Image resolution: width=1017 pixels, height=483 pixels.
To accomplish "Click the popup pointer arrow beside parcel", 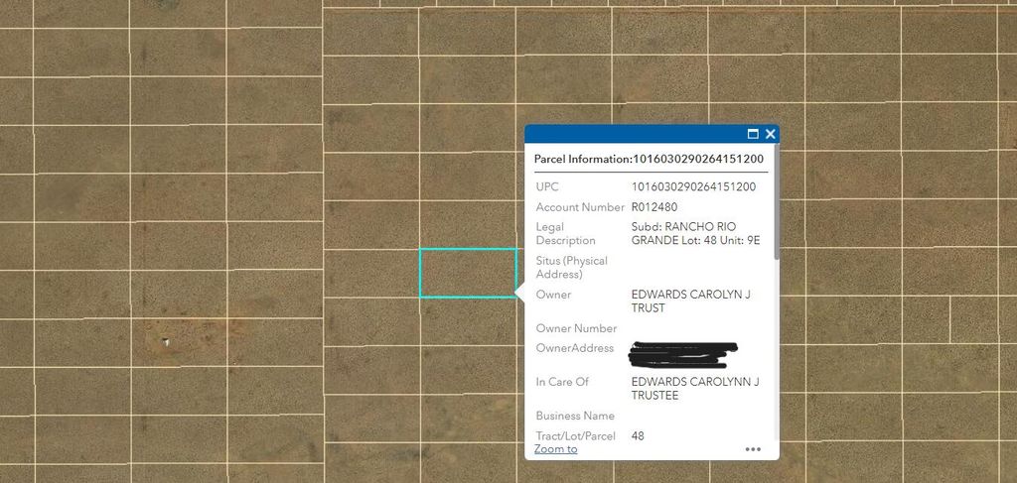I will point(519,291).
